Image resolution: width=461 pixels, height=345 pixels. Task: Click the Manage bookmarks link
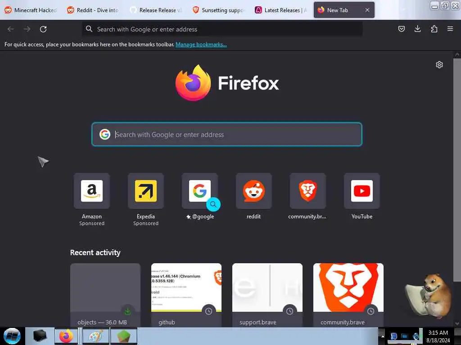click(x=201, y=44)
